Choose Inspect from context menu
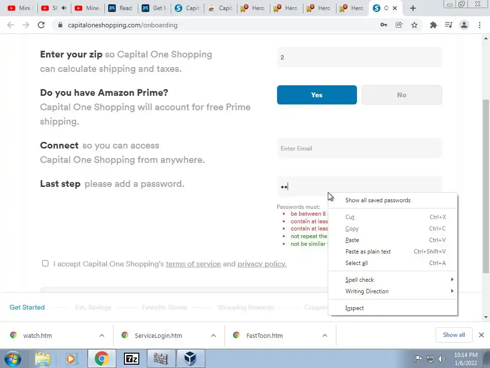490x368 pixels. click(393, 308)
